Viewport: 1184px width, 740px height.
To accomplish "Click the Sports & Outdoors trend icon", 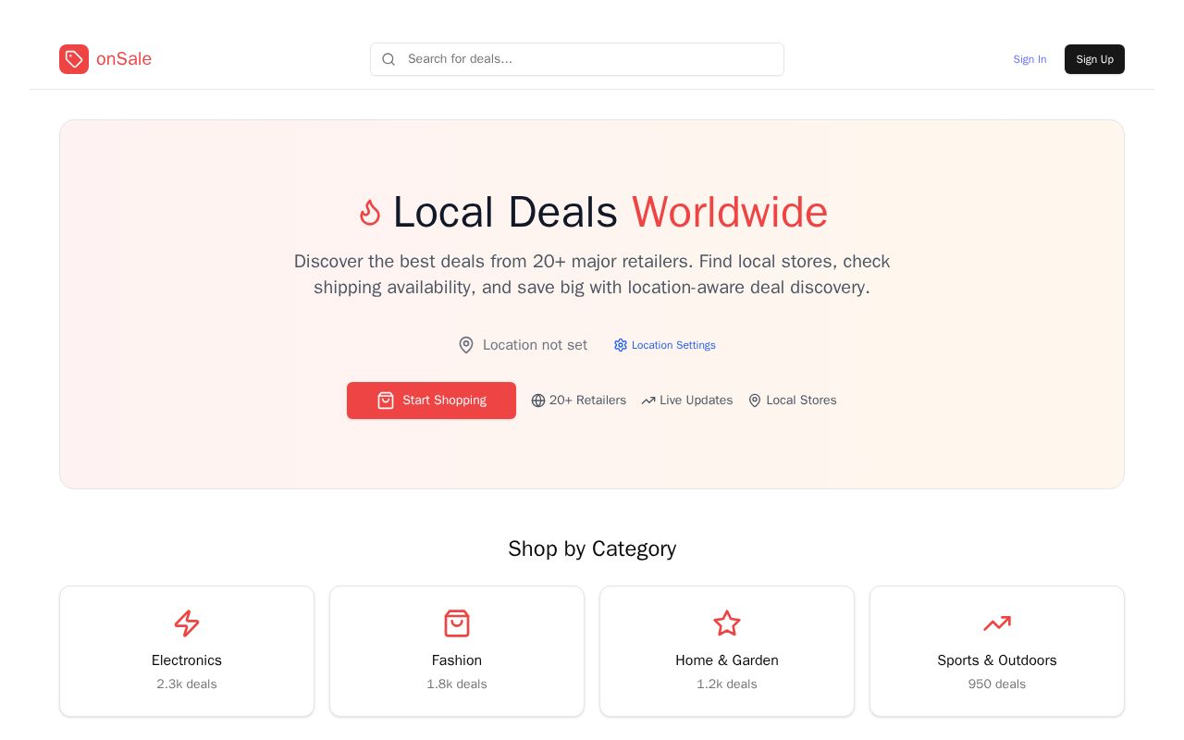I will click(997, 623).
